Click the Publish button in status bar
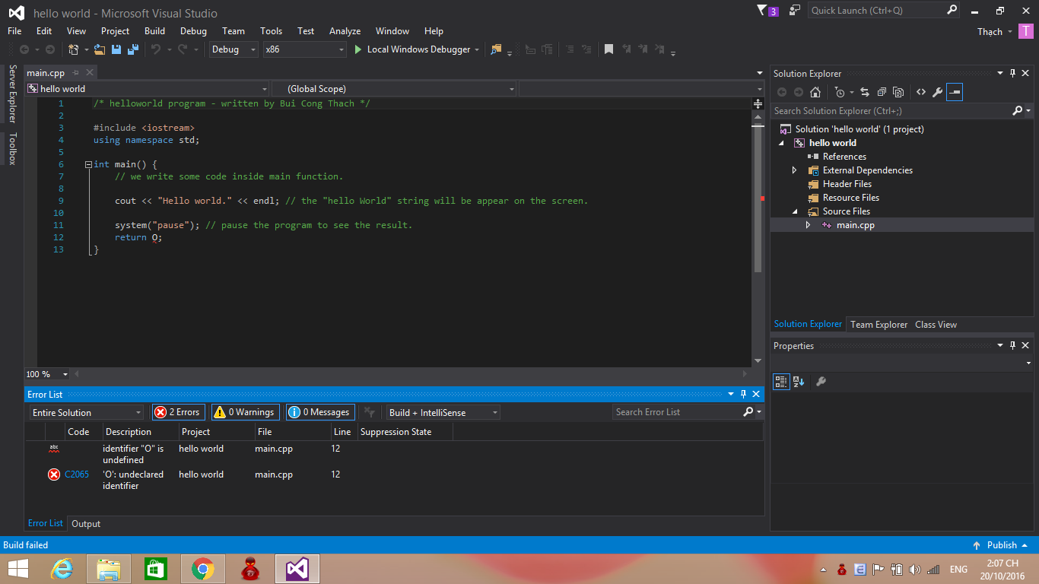 (1001, 545)
